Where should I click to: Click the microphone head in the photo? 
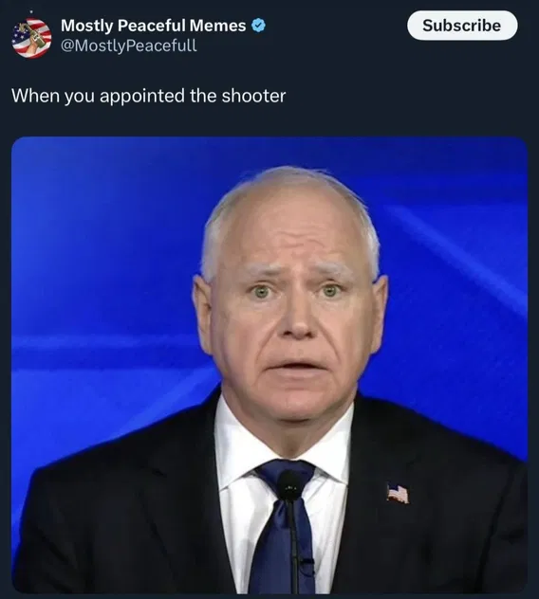coord(289,485)
